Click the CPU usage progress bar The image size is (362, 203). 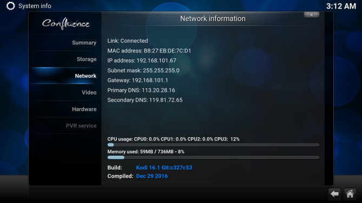213,145
